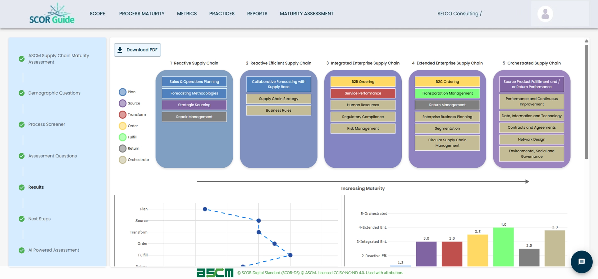
Task: Open the Maturity Assessment menu
Action: 306,13
